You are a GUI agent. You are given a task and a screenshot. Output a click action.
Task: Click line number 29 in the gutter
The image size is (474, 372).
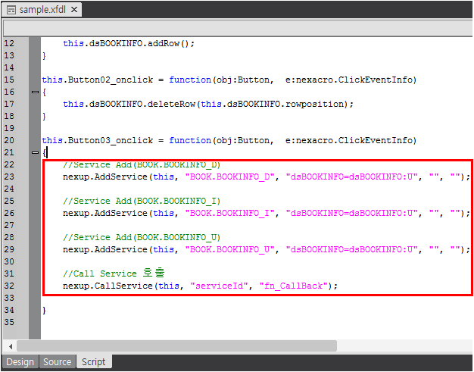point(9,249)
